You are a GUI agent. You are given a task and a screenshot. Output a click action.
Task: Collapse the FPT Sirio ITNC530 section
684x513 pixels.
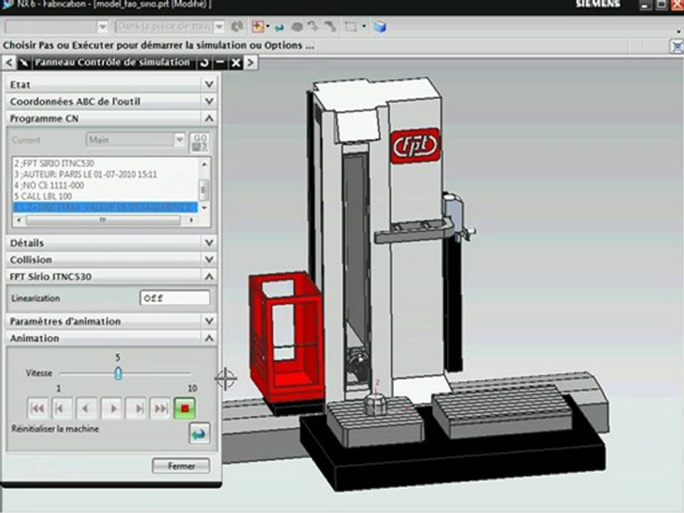209,276
